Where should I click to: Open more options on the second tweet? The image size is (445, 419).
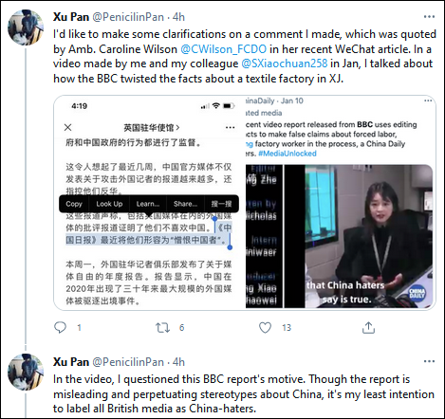429,361
